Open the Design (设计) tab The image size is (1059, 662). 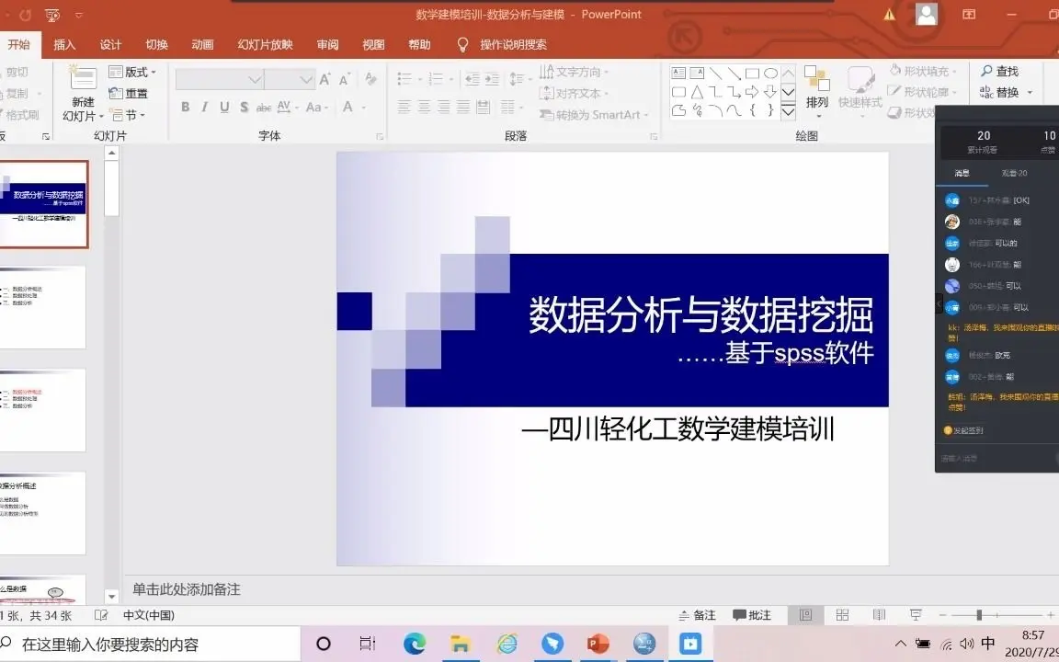coord(110,44)
